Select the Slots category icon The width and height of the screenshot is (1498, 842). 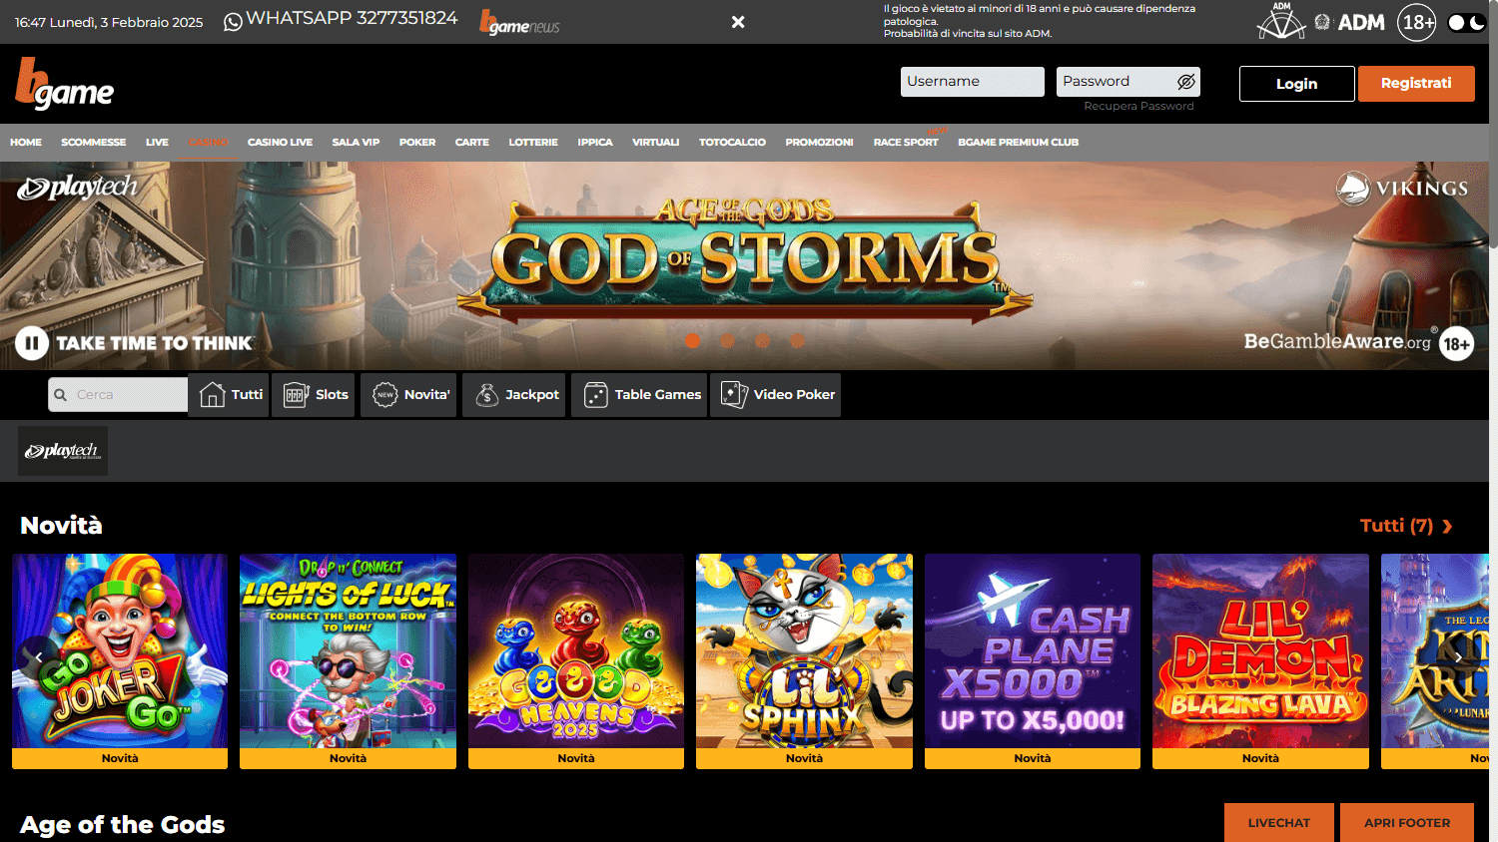[297, 395]
